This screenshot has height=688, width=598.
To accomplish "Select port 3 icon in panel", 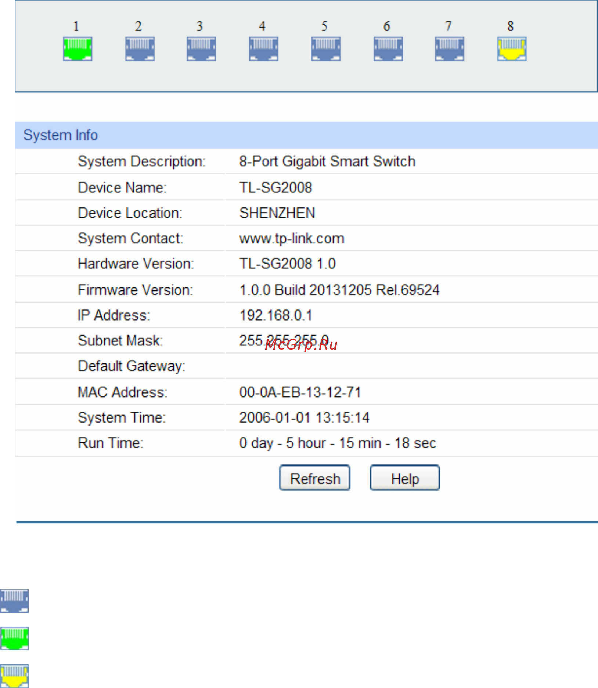I will [x=201, y=49].
